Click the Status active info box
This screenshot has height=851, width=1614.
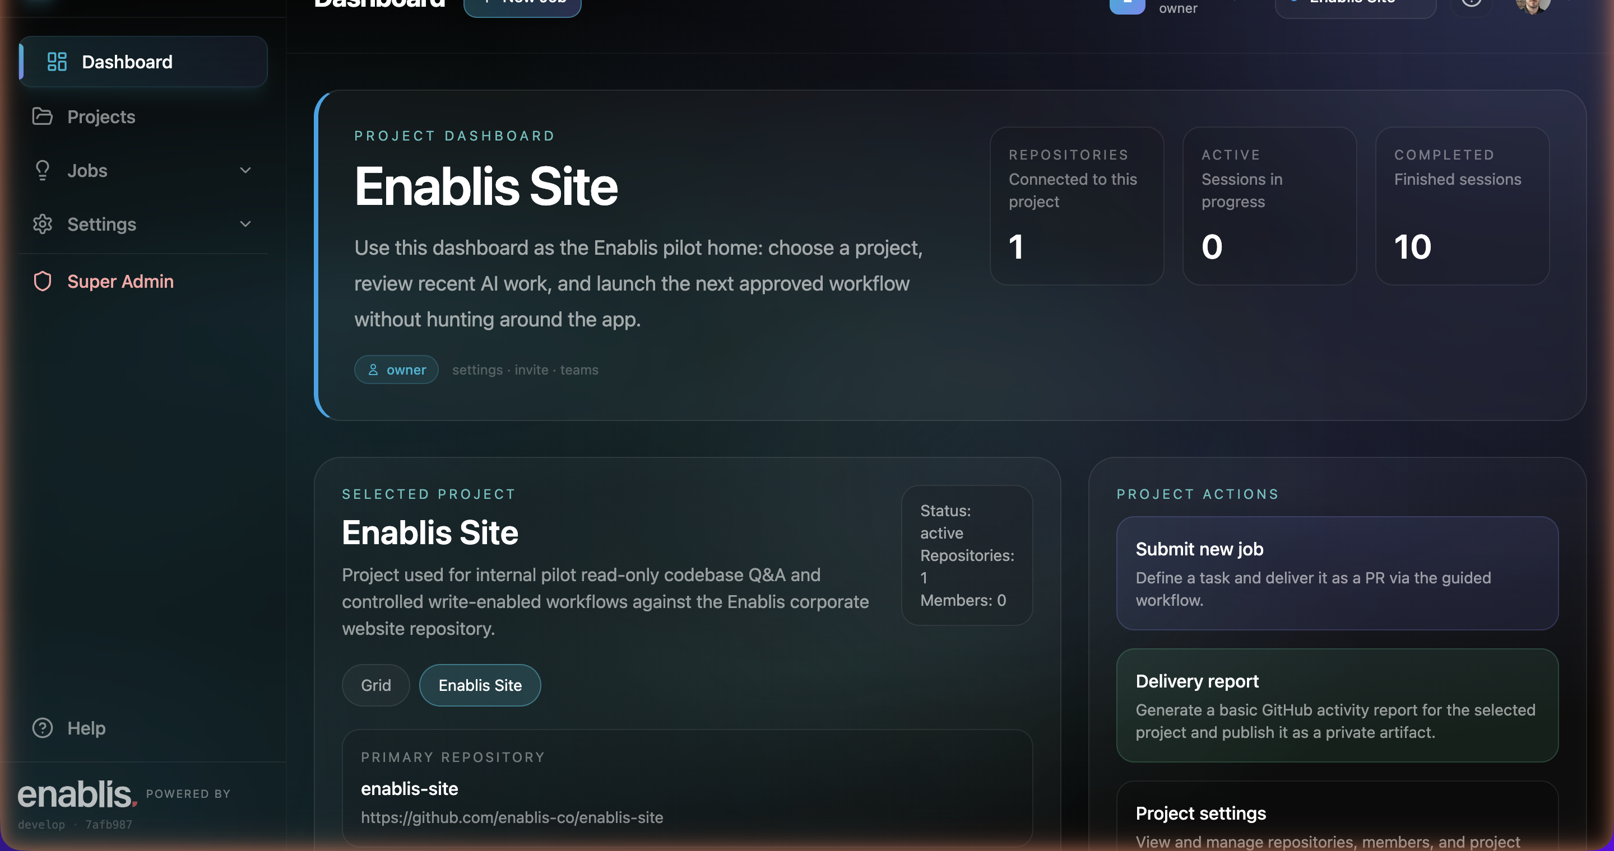click(x=967, y=555)
